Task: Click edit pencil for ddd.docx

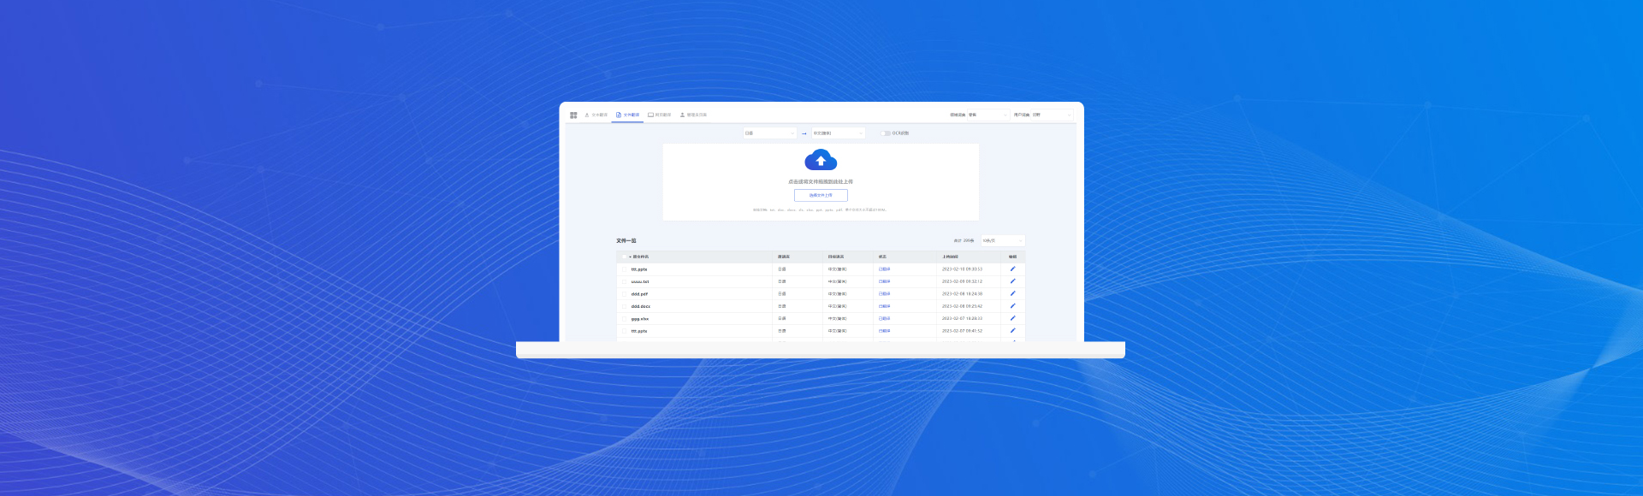Action: (1012, 306)
